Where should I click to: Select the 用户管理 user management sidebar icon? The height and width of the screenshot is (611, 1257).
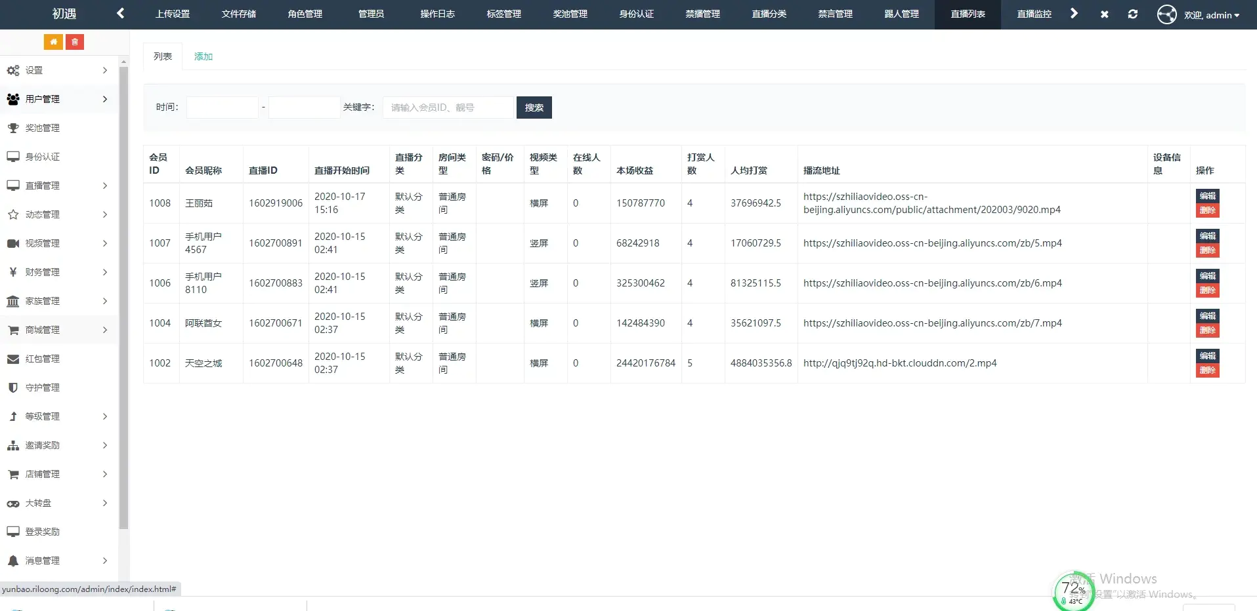(13, 99)
